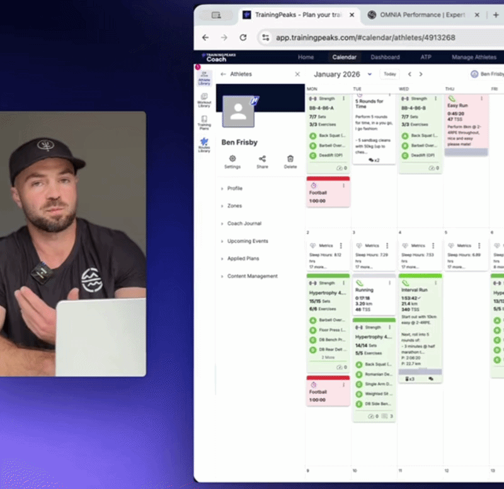504x489 pixels.
Task: Go to the previous month arrow
Action: point(409,74)
